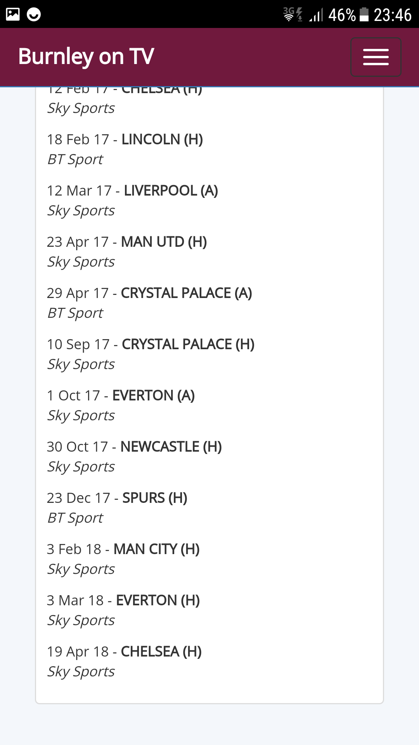Open the hamburger navigation menu
This screenshot has width=419, height=745.
(x=376, y=57)
